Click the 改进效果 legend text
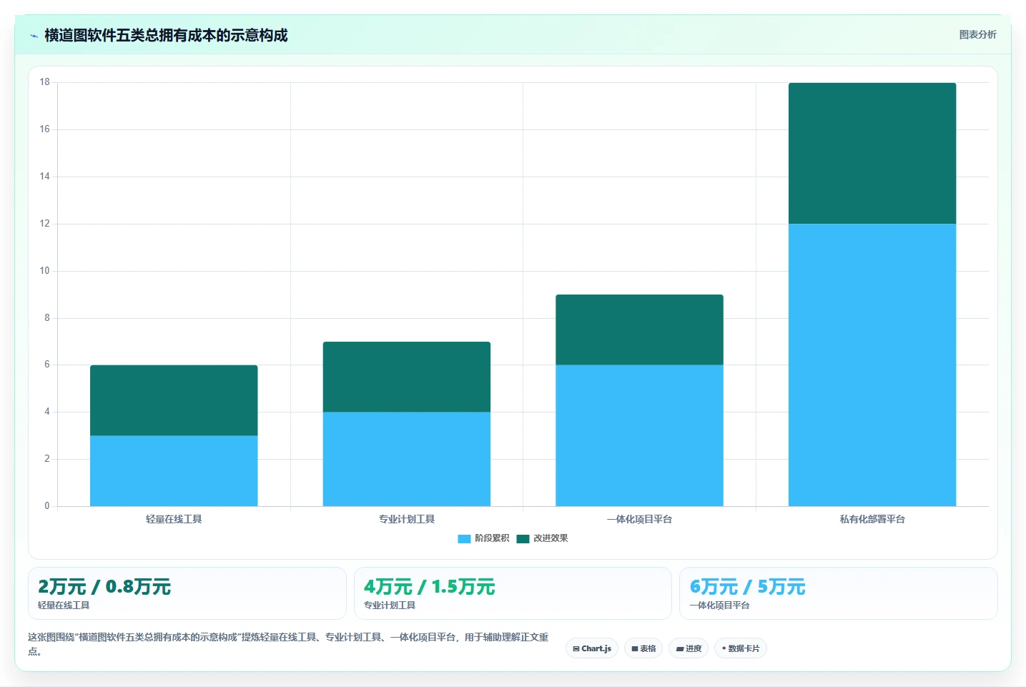 click(x=551, y=538)
